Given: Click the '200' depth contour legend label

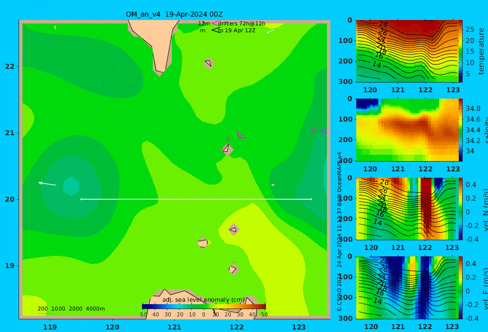Looking at the screenshot, I should point(42,309).
